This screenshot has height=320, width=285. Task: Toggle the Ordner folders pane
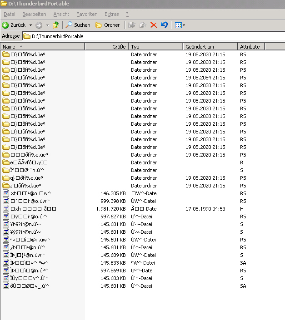108,25
